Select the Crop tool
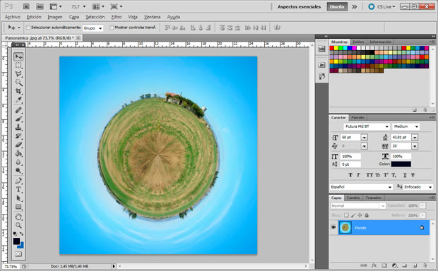 (x=18, y=91)
